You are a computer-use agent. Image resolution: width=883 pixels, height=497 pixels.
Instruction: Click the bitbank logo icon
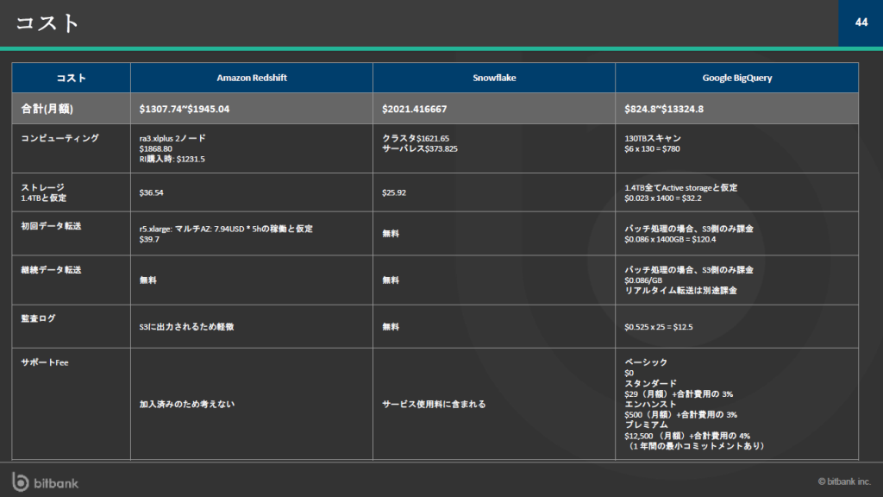click(x=21, y=481)
